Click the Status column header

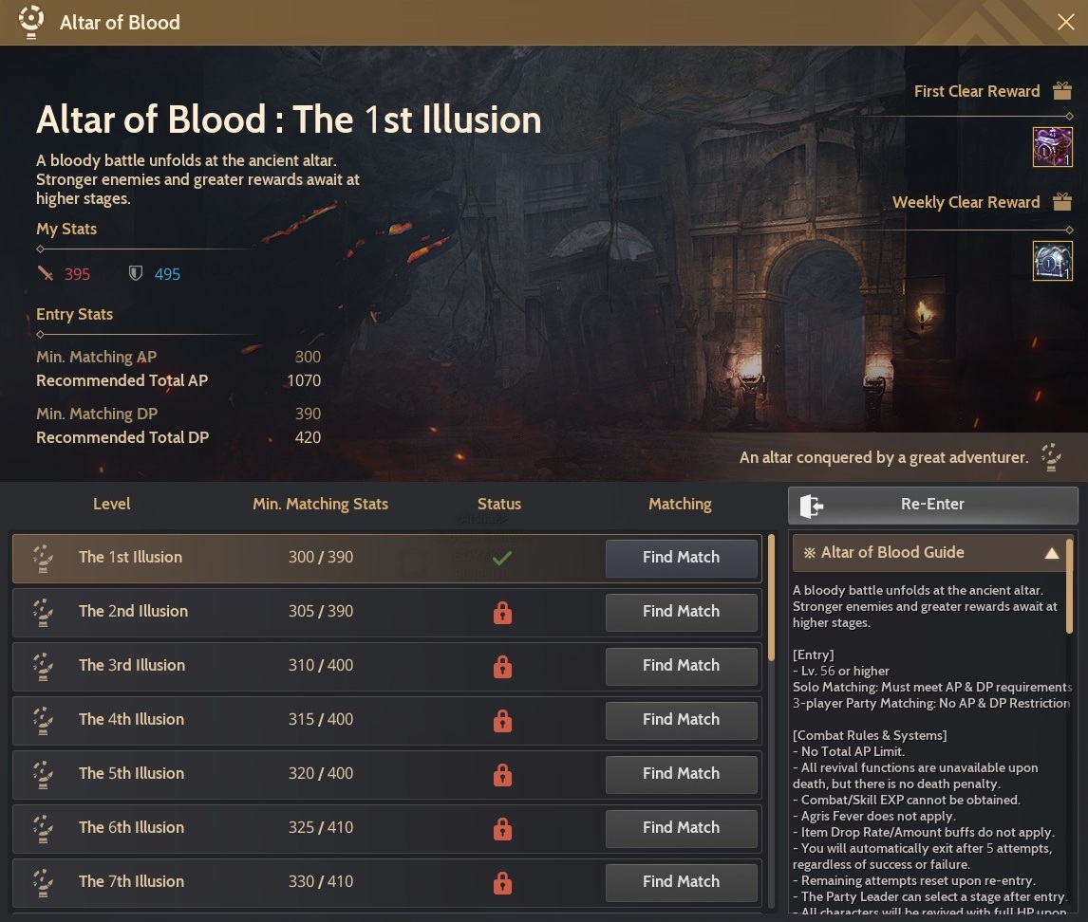coord(499,505)
